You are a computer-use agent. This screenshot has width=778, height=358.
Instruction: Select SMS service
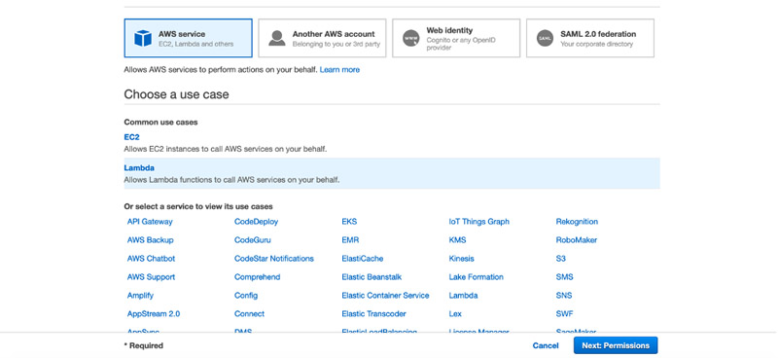click(x=564, y=277)
